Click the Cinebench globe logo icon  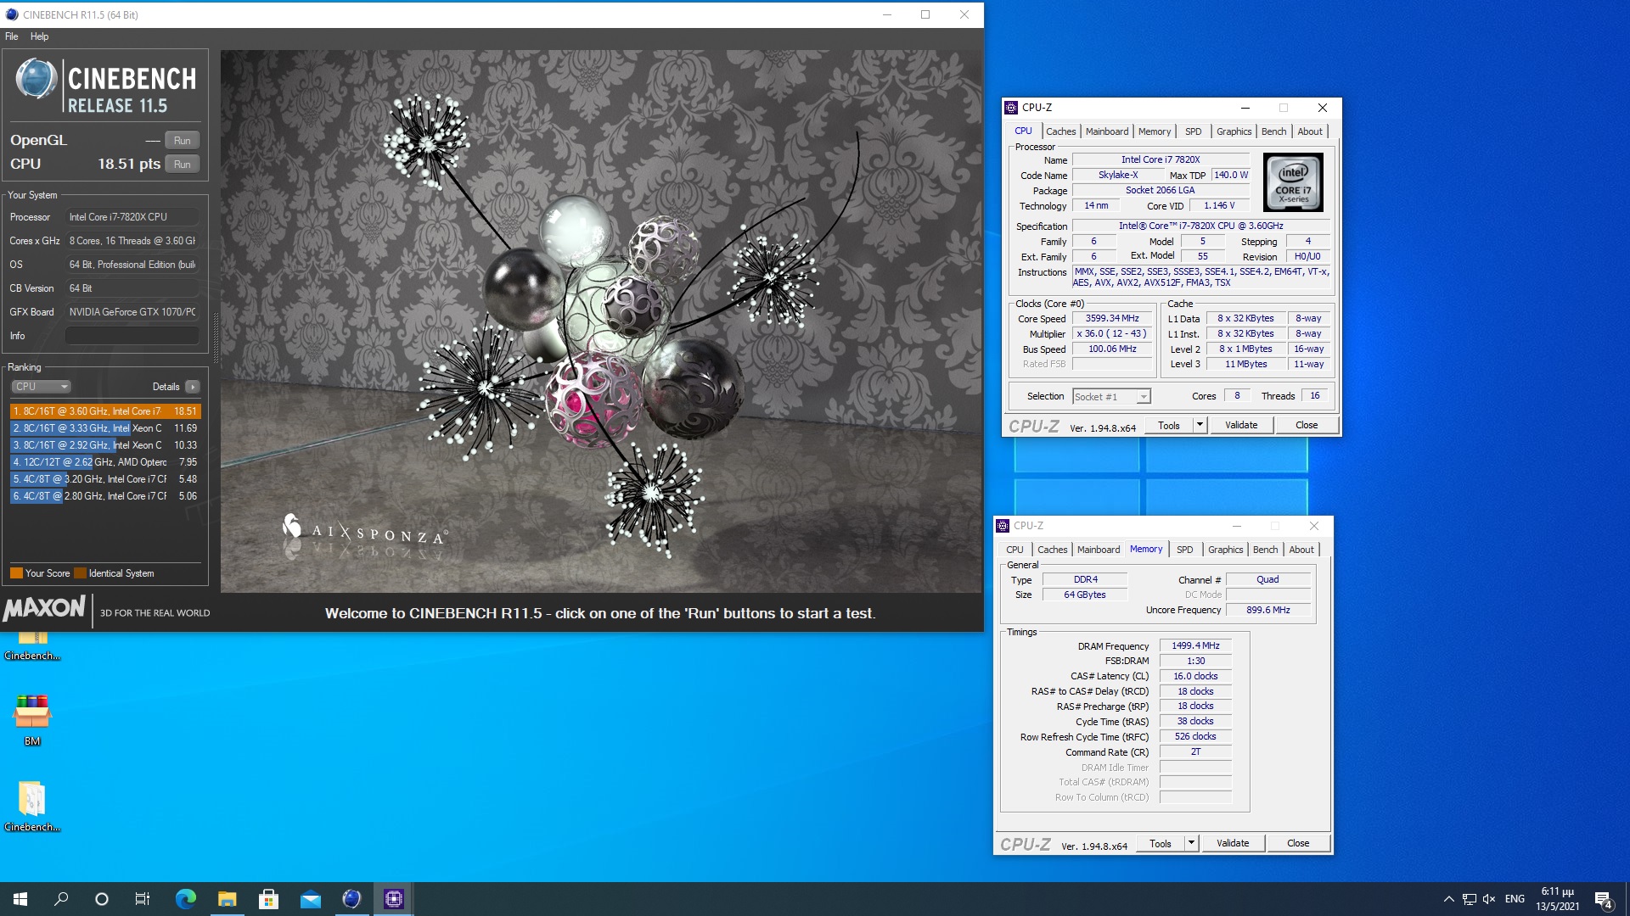pyautogui.click(x=37, y=79)
